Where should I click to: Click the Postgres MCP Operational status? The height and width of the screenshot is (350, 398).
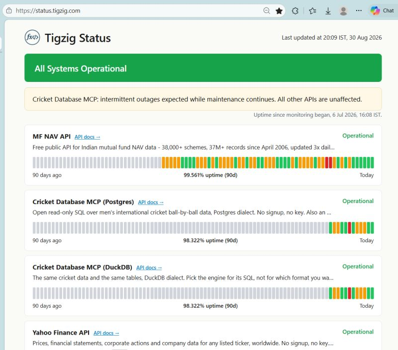[x=358, y=201]
